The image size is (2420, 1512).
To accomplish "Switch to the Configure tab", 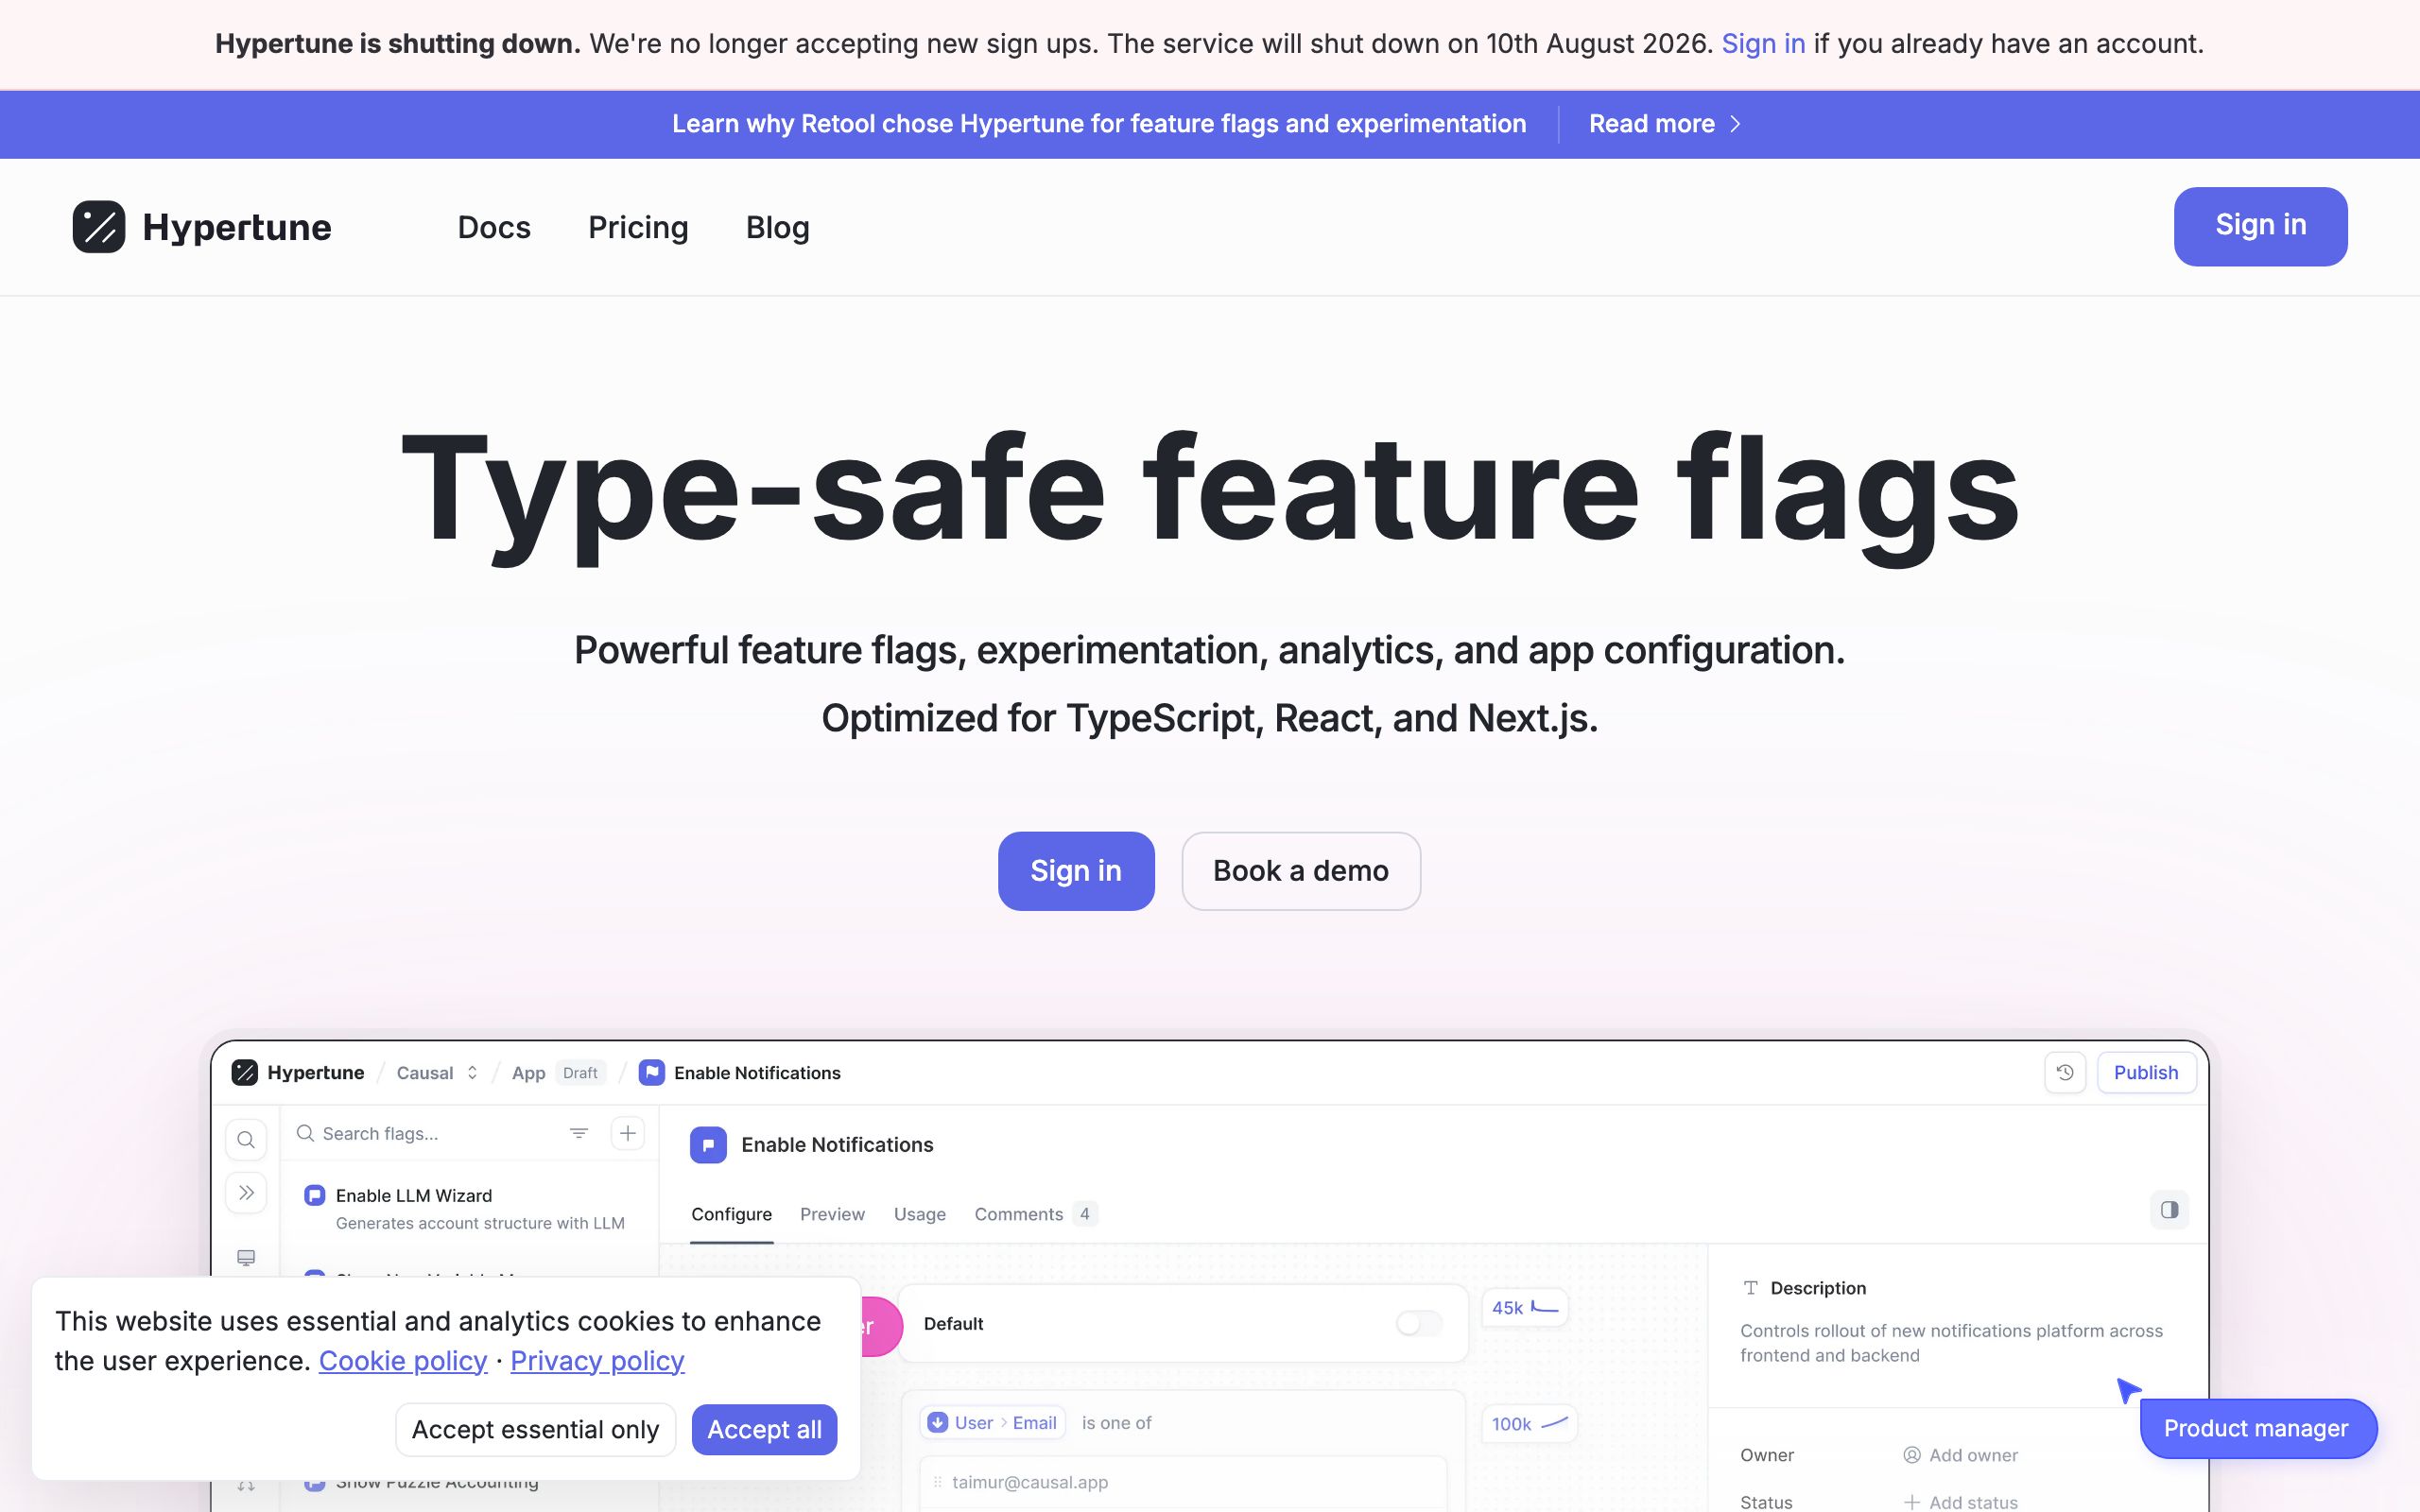I will tap(732, 1214).
